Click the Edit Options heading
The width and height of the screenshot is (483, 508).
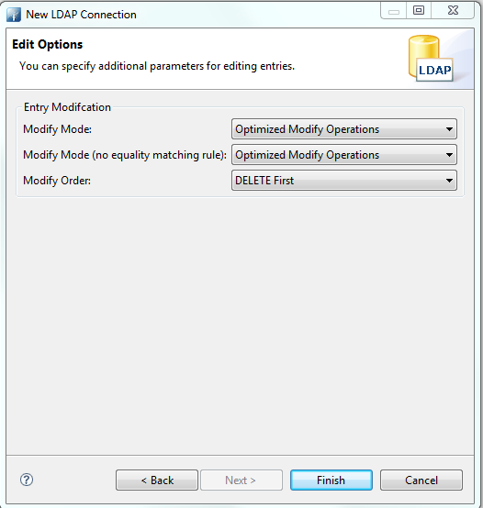(x=48, y=44)
